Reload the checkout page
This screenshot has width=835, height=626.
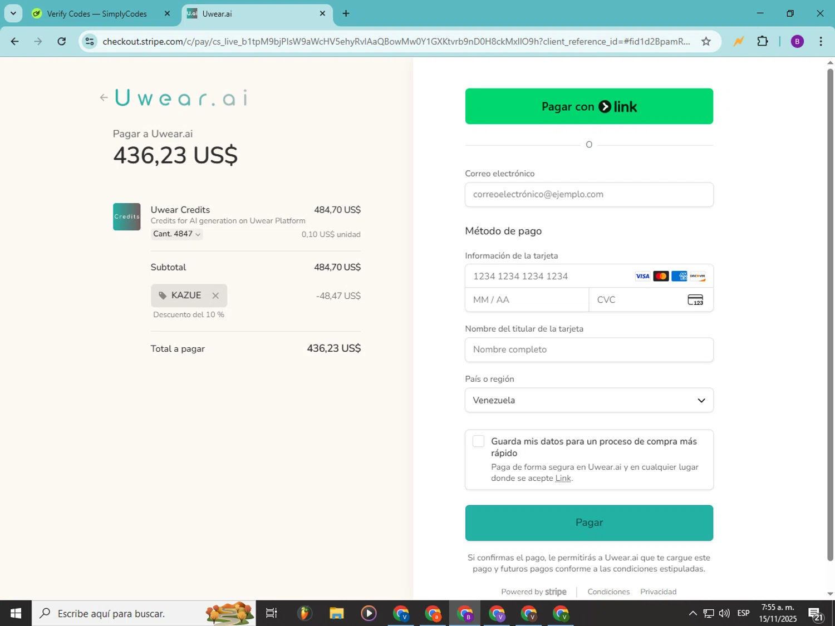pyautogui.click(x=62, y=42)
